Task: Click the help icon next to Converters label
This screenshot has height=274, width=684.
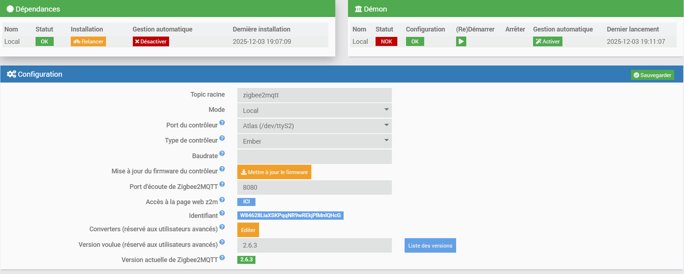Action: [x=222, y=227]
